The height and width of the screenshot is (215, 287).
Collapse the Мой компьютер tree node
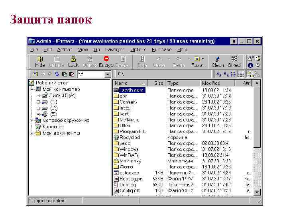click(x=32, y=89)
